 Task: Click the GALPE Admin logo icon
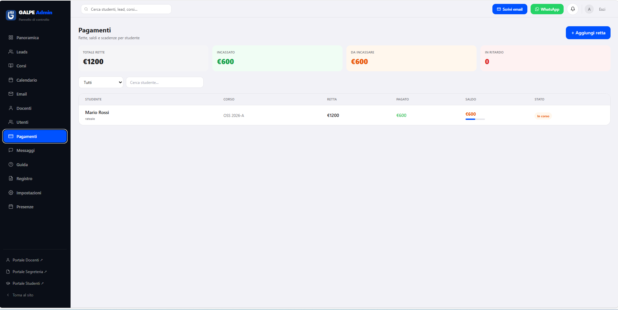pos(11,15)
